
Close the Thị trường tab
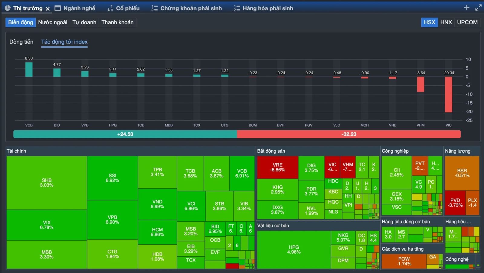[x=47, y=9]
